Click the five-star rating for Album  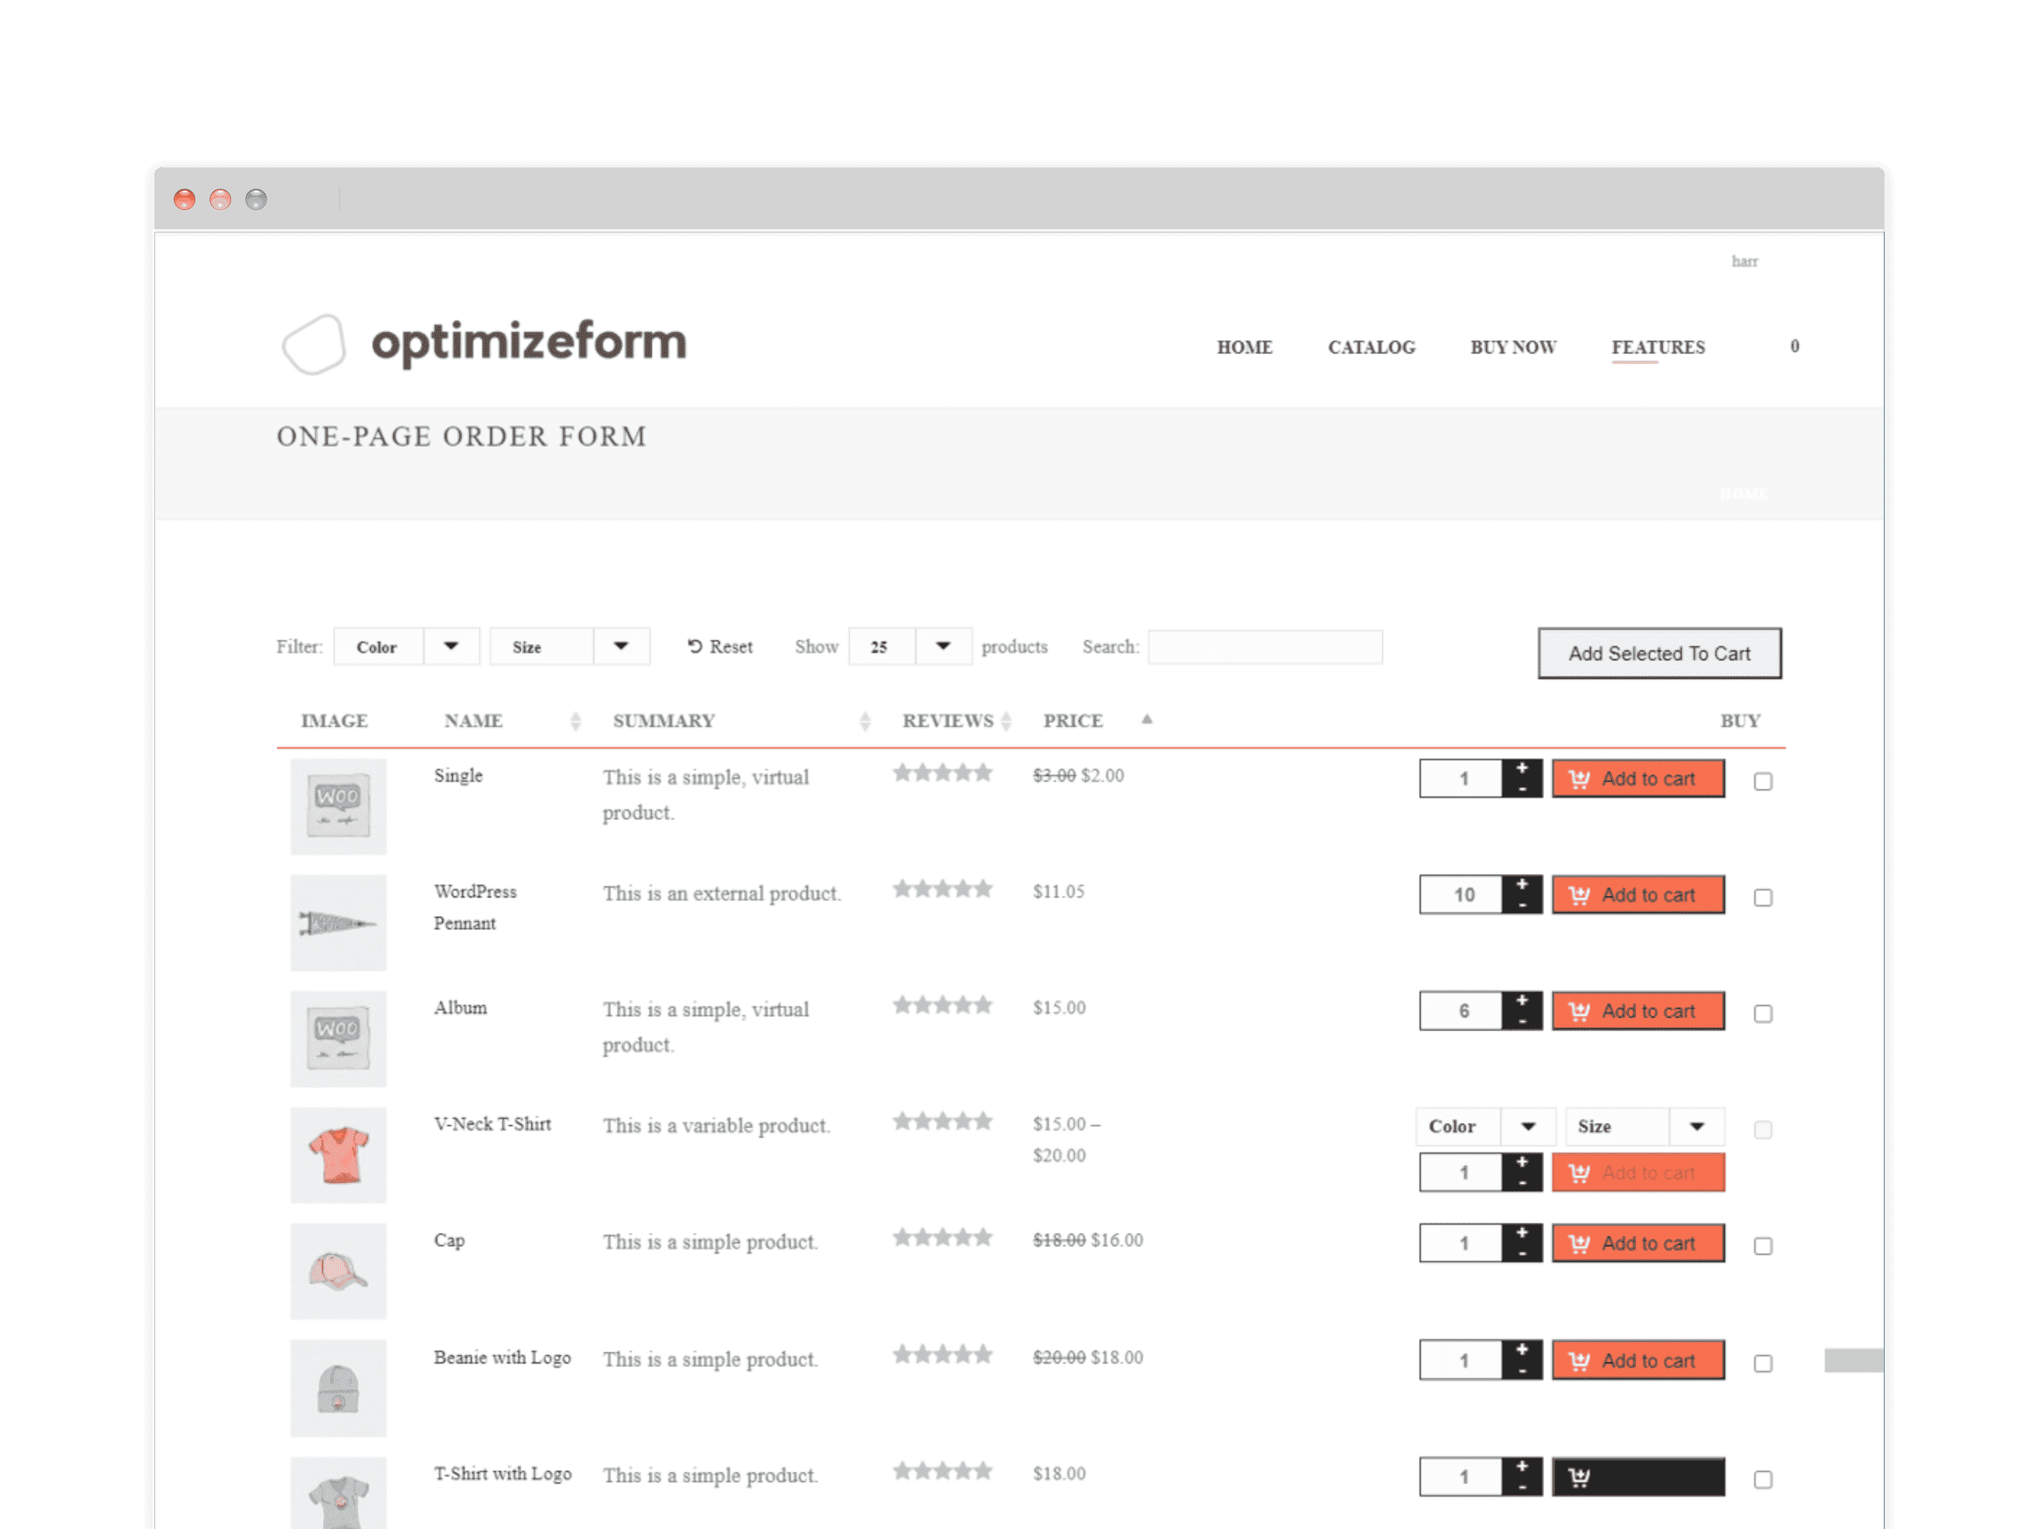(942, 1006)
